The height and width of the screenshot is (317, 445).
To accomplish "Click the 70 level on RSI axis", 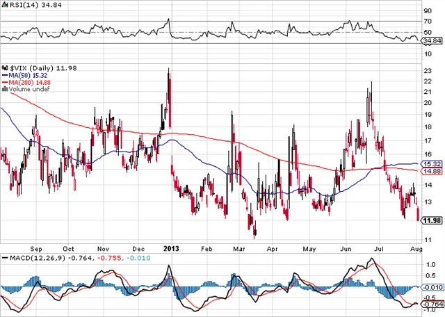I will [428, 22].
